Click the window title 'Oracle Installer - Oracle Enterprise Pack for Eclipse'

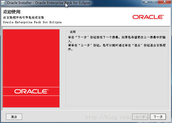coord(48,3)
